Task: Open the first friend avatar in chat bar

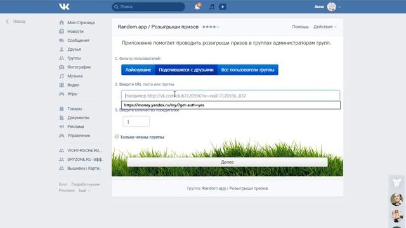Action: click(396, 199)
